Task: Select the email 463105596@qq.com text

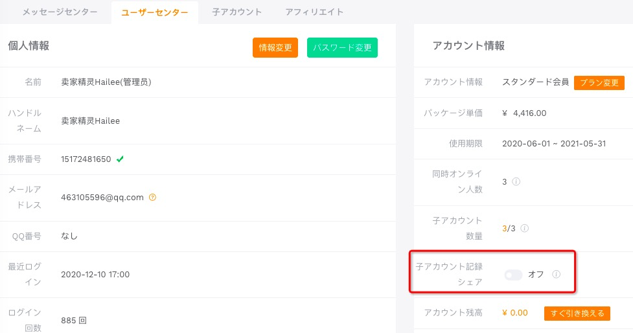Action: [102, 198]
